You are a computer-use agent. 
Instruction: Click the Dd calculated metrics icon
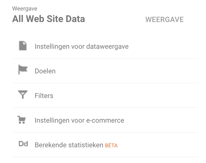point(23,144)
